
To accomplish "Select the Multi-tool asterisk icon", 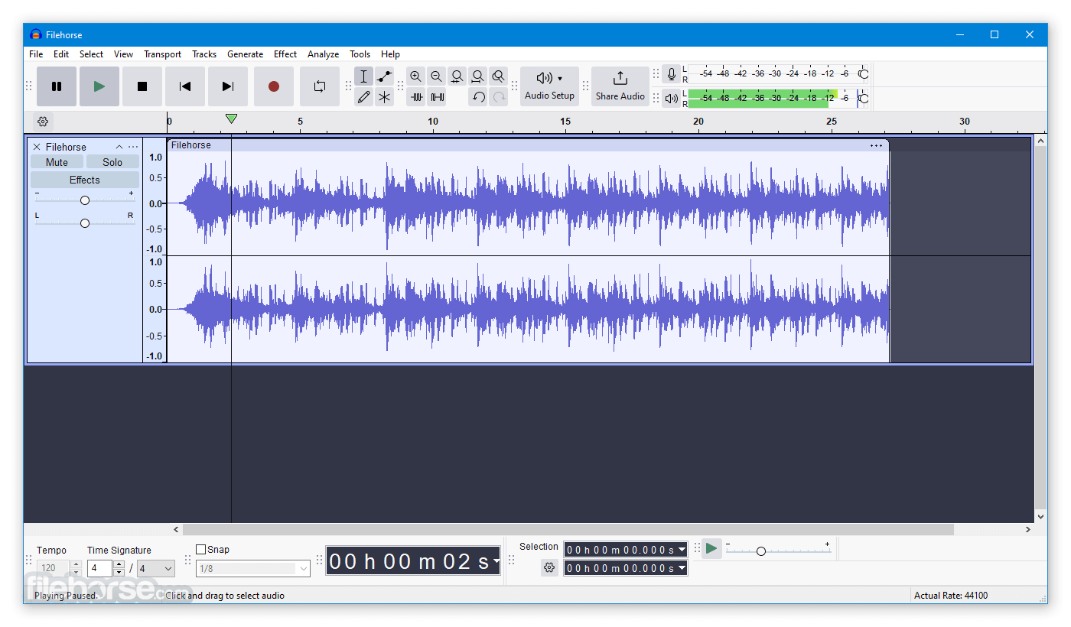I will coord(384,97).
